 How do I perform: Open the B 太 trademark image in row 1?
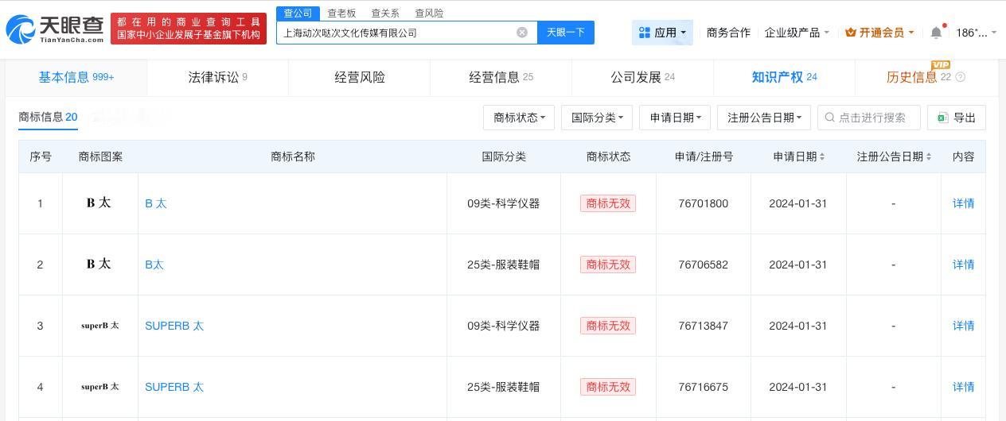click(x=99, y=203)
